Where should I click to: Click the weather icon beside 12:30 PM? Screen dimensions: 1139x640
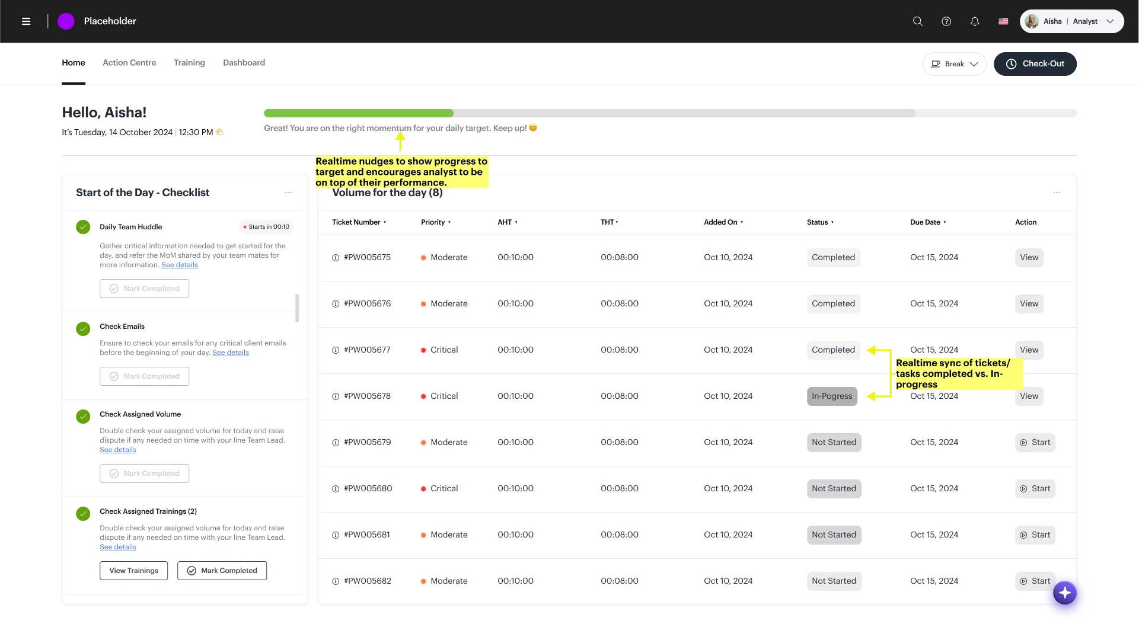pyautogui.click(x=220, y=132)
